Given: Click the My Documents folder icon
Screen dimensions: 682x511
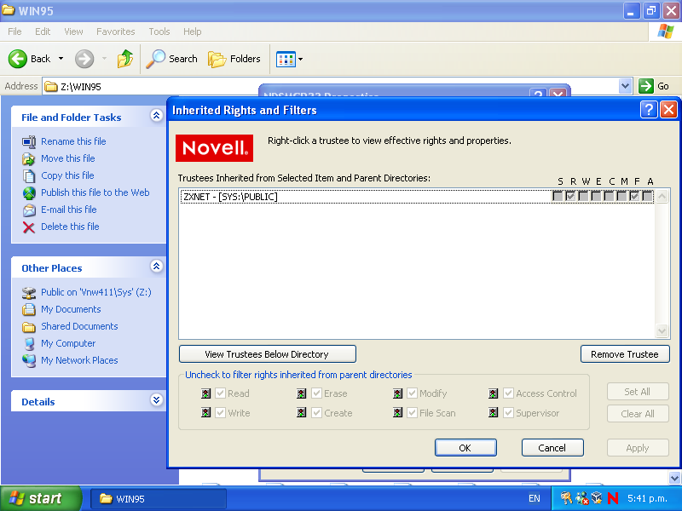Looking at the screenshot, I should [29, 309].
